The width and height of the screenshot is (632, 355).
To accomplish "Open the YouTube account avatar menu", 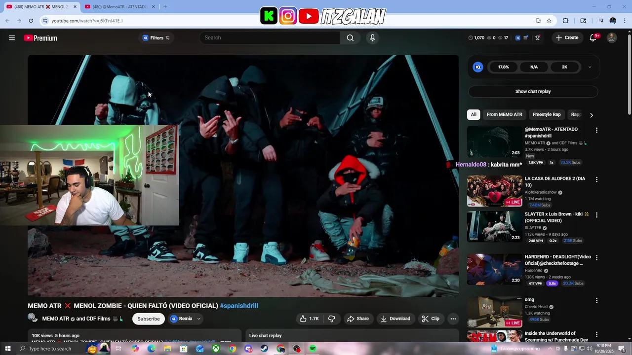I will (612, 38).
